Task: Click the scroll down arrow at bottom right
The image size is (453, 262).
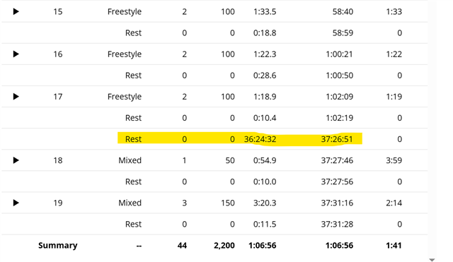Action: coord(432,260)
